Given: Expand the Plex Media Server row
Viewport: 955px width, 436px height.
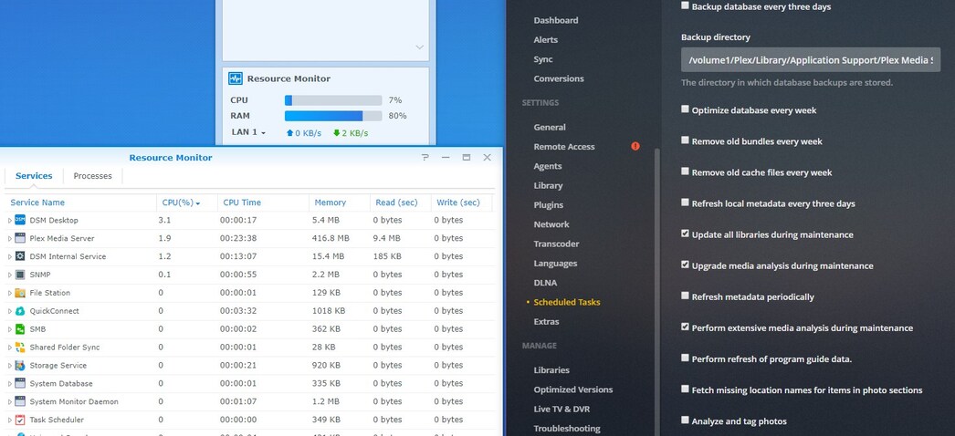Looking at the screenshot, I should point(10,238).
